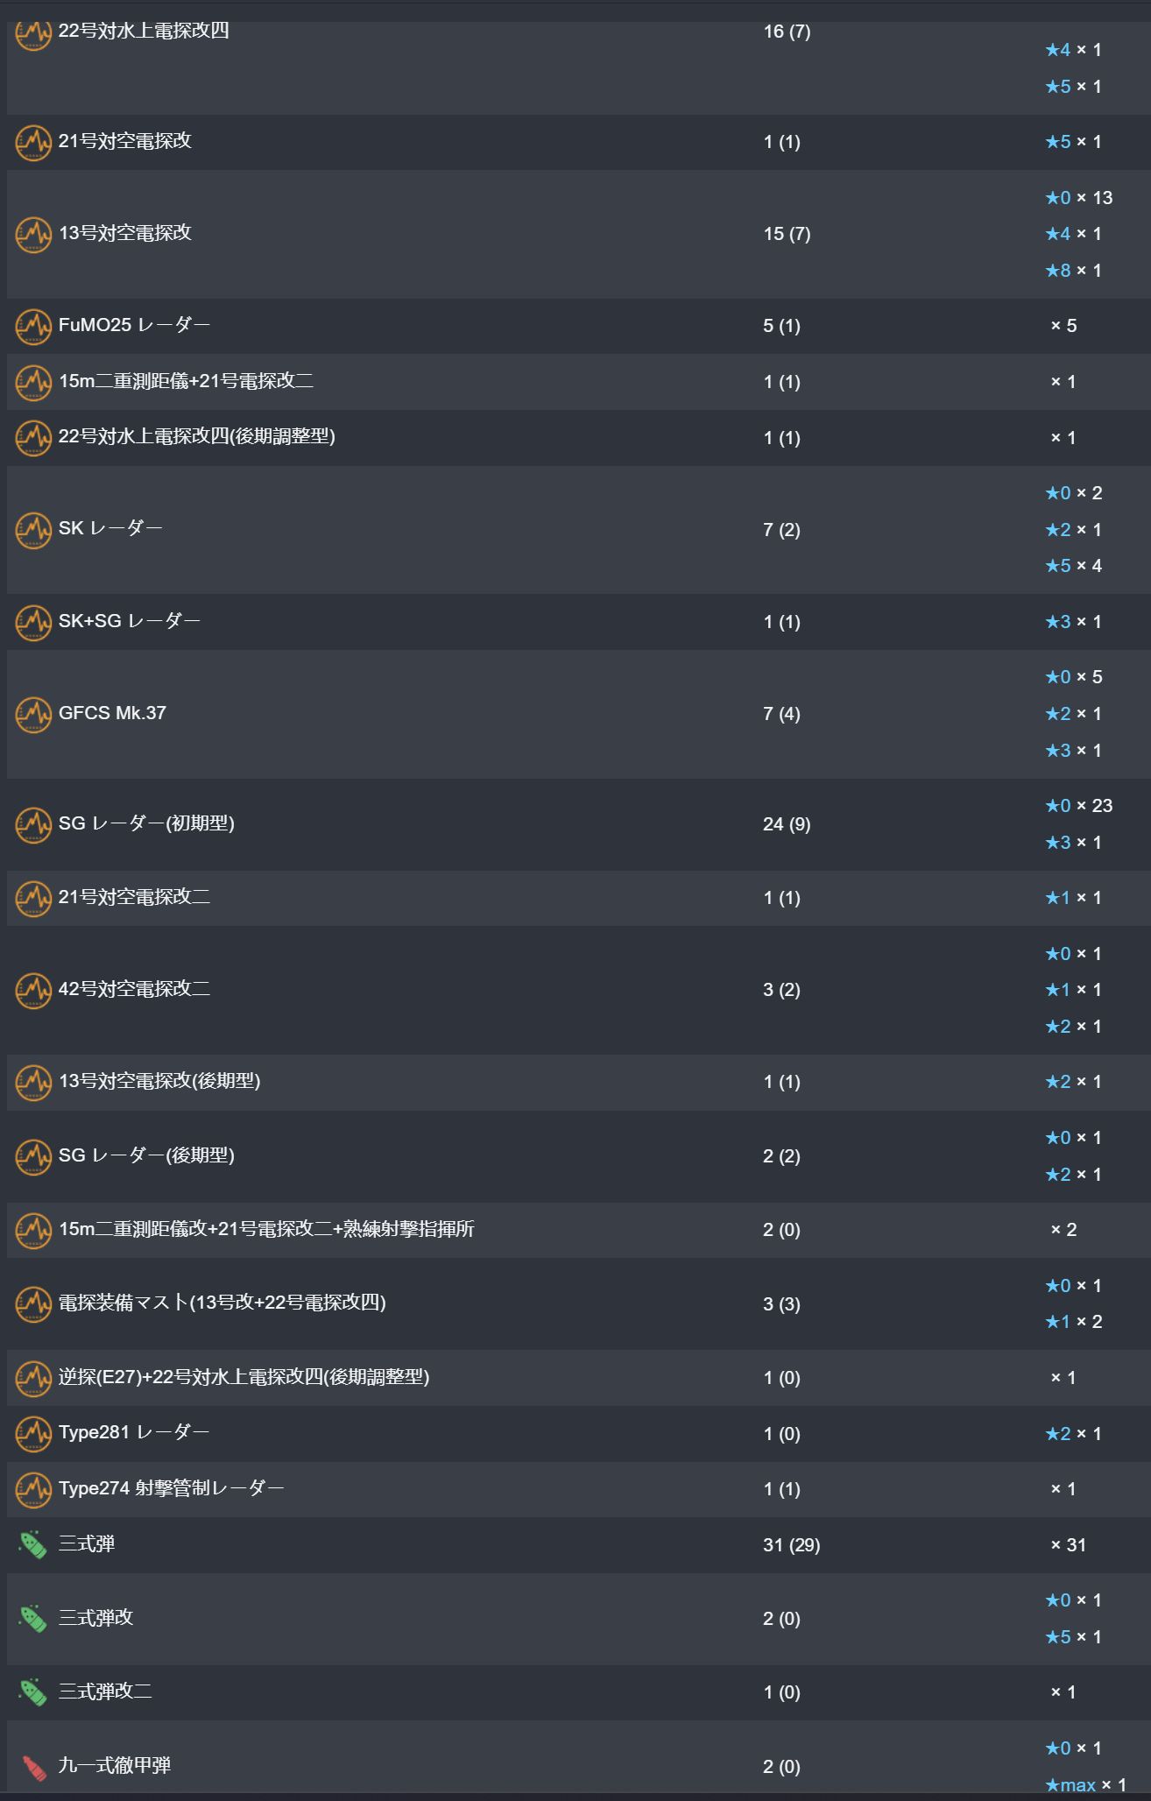Viewport: 1151px width, 1801px height.
Task: Select the radar icon next to FuMO25 レーダー
Action: [x=33, y=327]
